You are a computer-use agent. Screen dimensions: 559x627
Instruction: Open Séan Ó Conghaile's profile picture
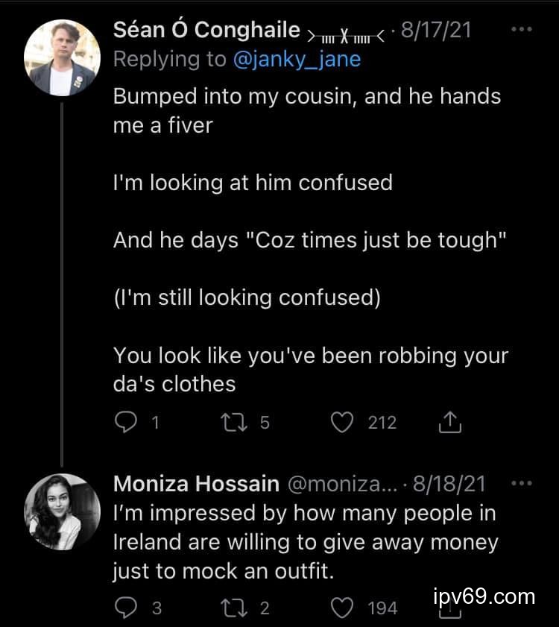point(63,57)
